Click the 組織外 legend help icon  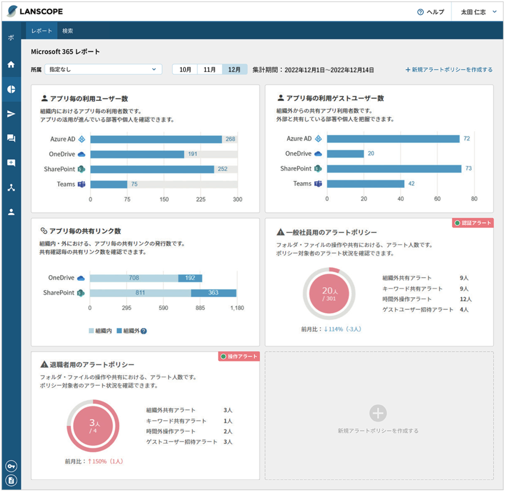(x=144, y=331)
